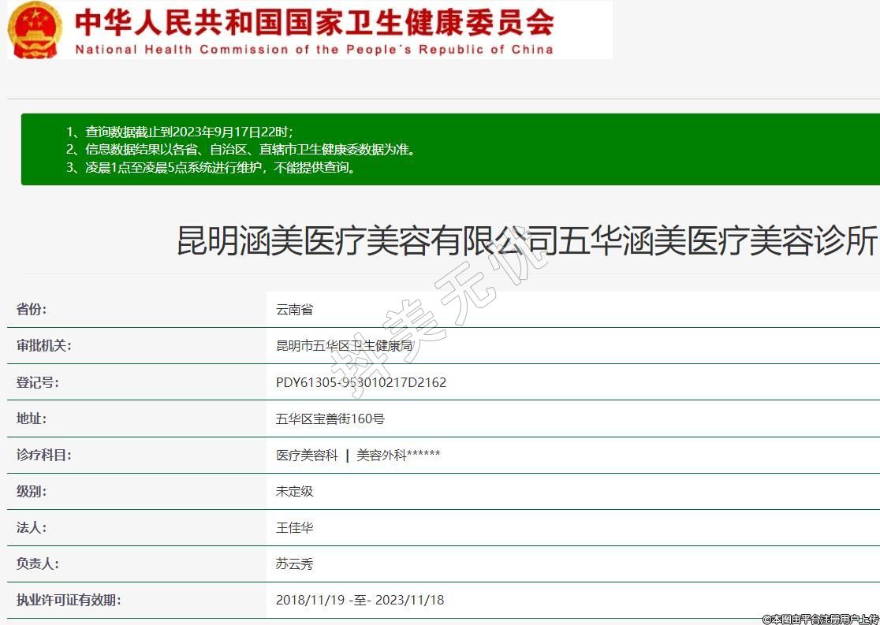880x625 pixels.
Task: Click approval authority value 昆明市五华区卫生健康局
Action: click(x=344, y=345)
